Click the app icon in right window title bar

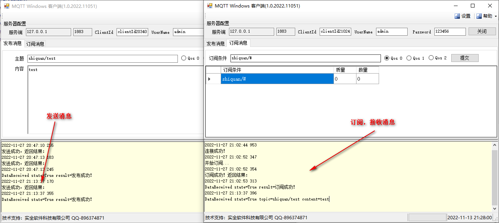(209, 6)
